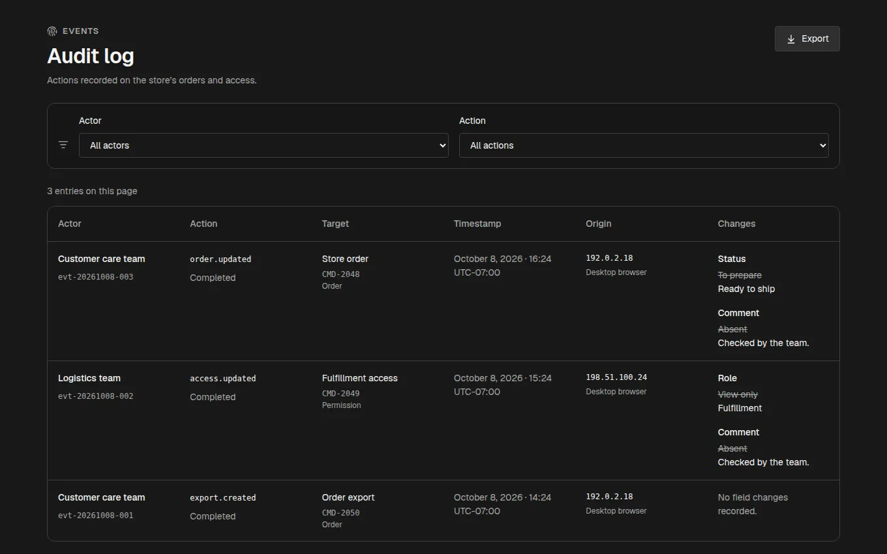The width and height of the screenshot is (887, 554).
Task: Click the Fulfillment role value
Action: 740,408
